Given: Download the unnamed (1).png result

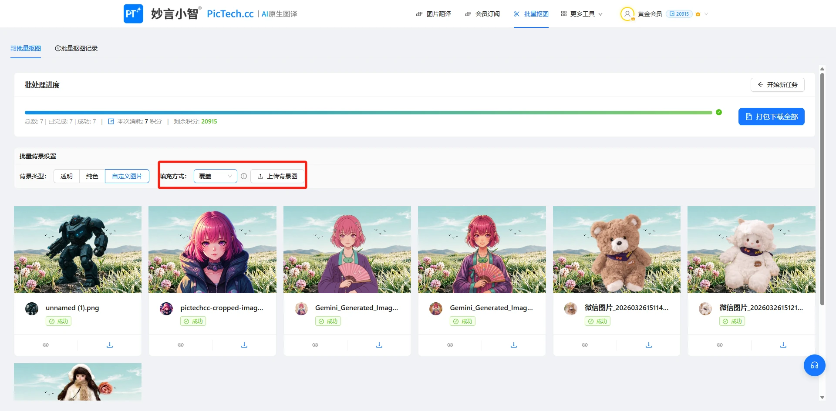Looking at the screenshot, I should pyautogui.click(x=110, y=345).
